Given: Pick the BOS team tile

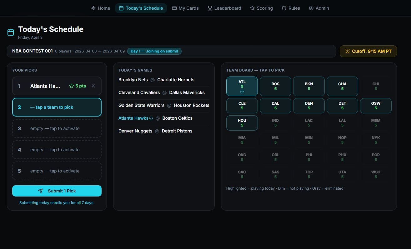Looking at the screenshot, I should click(275, 86).
